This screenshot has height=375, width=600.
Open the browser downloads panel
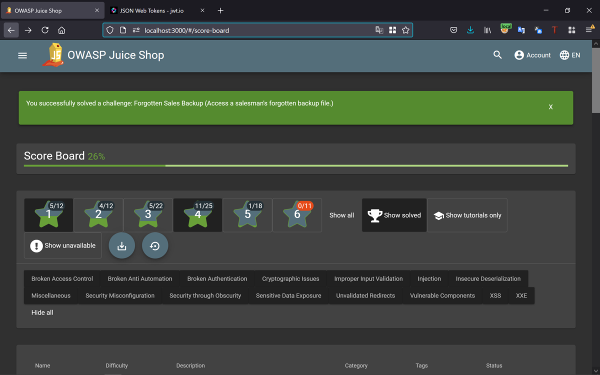pos(470,30)
